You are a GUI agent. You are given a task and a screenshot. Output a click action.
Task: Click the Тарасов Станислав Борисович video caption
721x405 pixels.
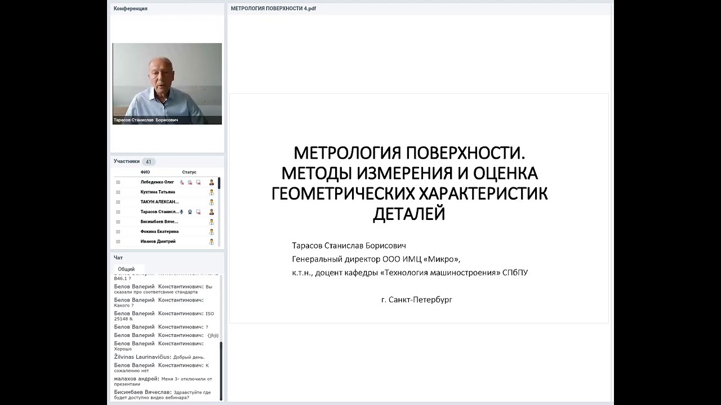pos(146,120)
